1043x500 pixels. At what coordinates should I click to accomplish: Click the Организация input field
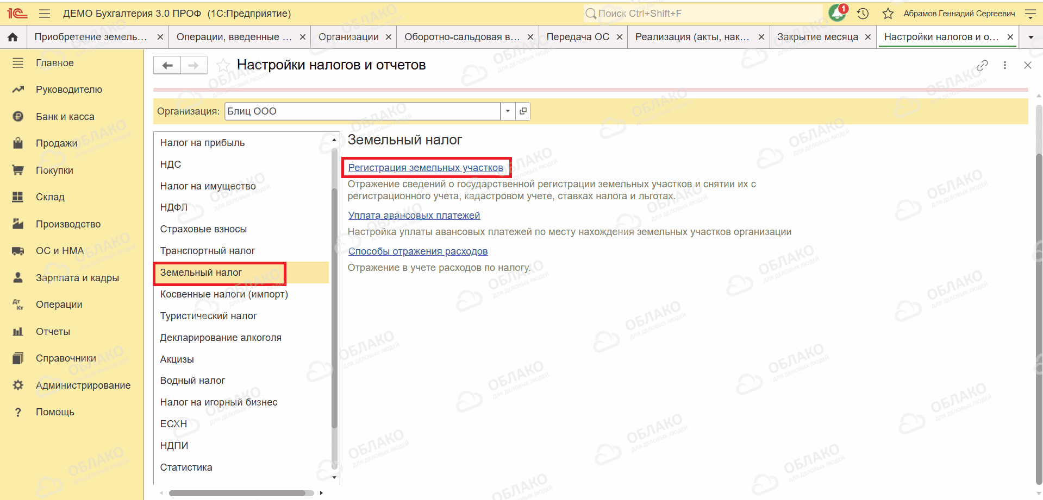pos(363,111)
